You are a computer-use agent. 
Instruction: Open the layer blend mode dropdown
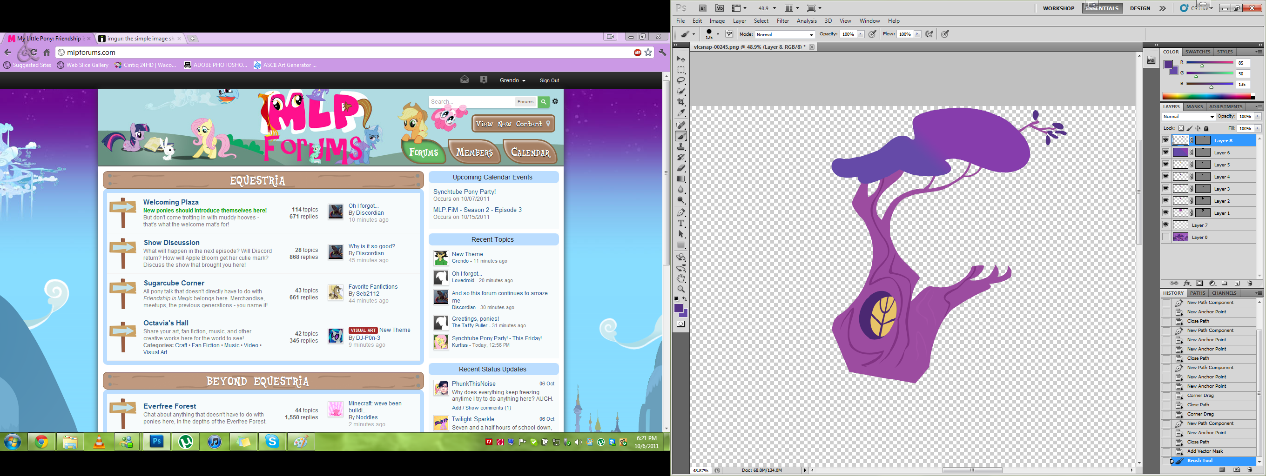(x=1188, y=117)
